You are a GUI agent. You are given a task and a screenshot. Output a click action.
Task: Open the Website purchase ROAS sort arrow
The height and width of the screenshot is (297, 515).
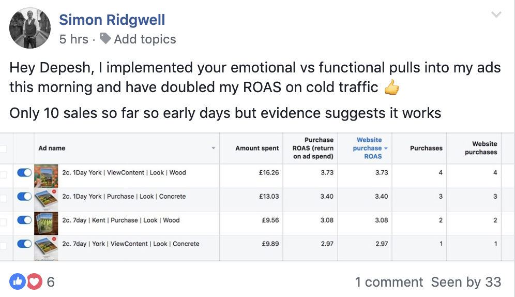click(x=386, y=148)
